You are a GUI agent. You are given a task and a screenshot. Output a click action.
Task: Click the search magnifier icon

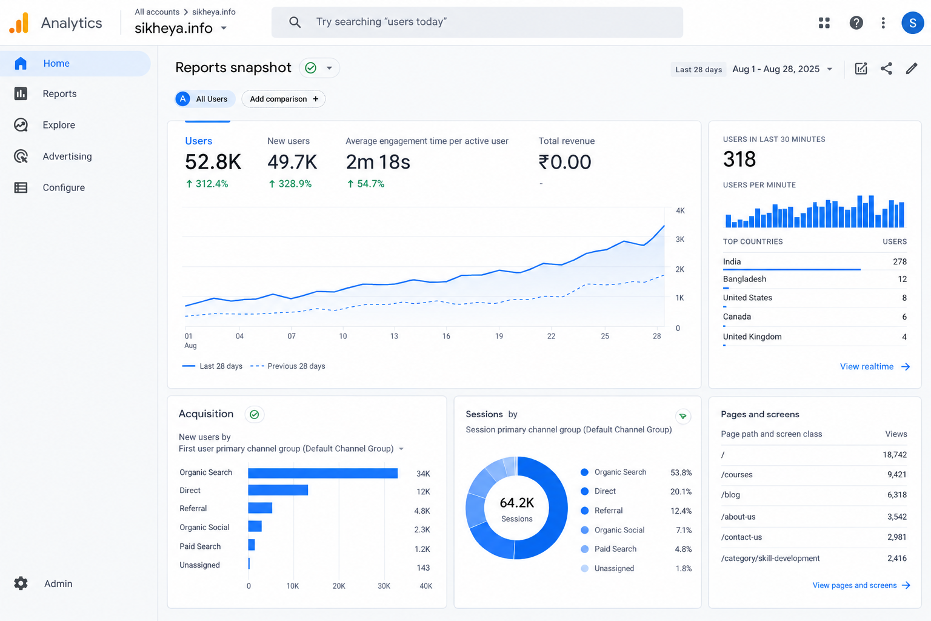pyautogui.click(x=295, y=22)
